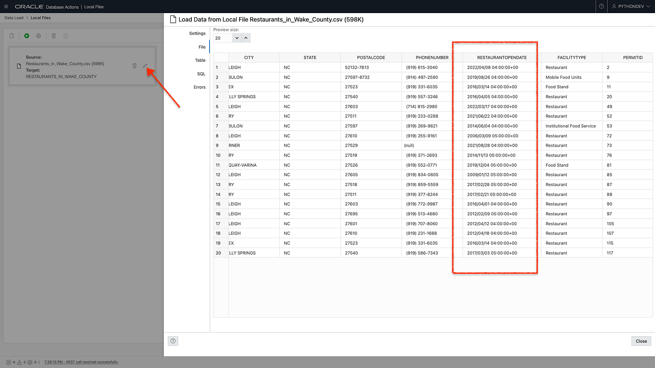Image resolution: width=655 pixels, height=368 pixels.
Task: Increase Preview size with the up arrow
Action: pyautogui.click(x=246, y=37)
